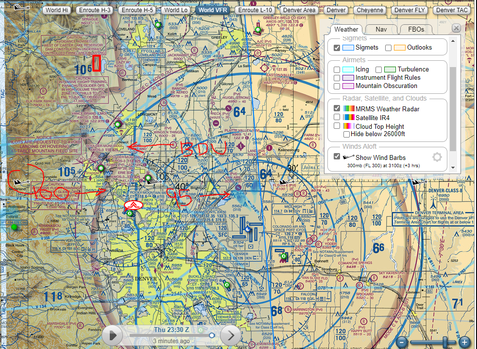Check Instrument Flight Rules airmets
Image resolution: width=477 pixels, height=349 pixels.
pos(337,78)
